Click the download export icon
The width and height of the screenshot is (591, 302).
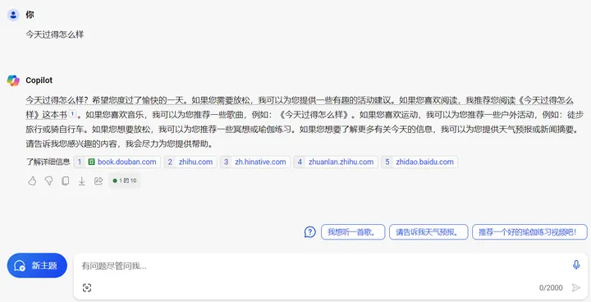click(82, 181)
